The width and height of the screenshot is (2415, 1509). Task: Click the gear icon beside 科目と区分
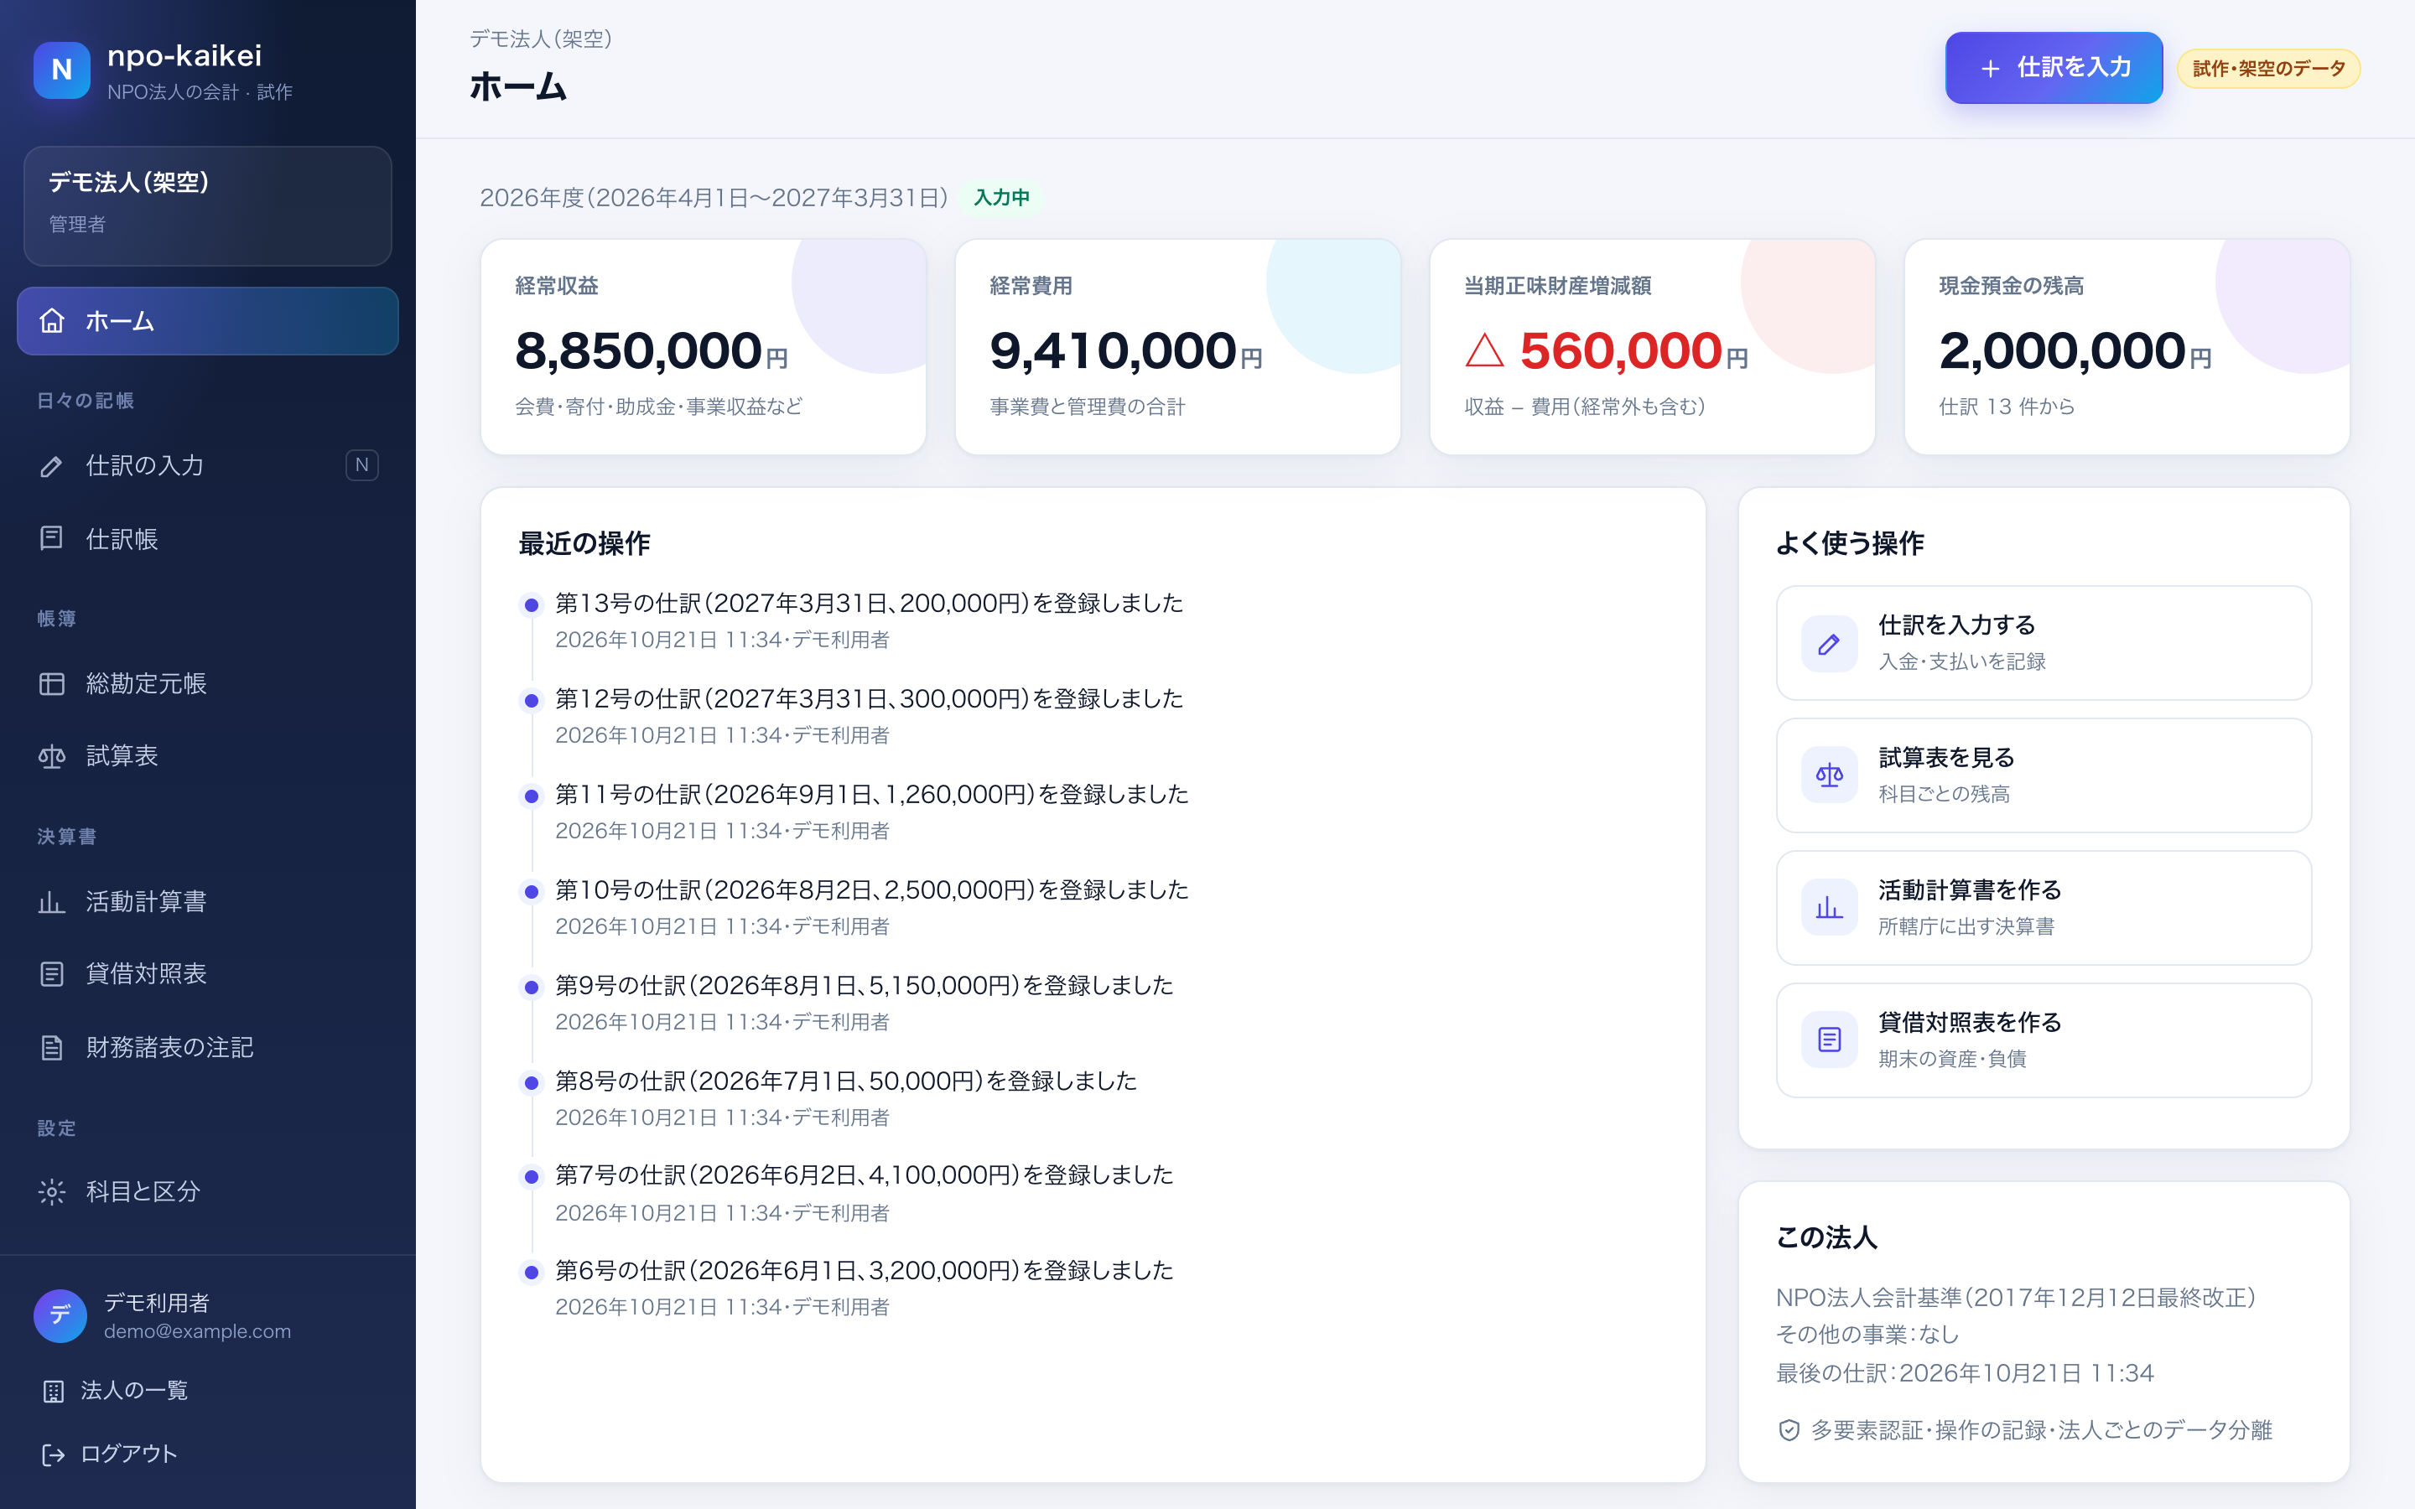pyautogui.click(x=52, y=1191)
